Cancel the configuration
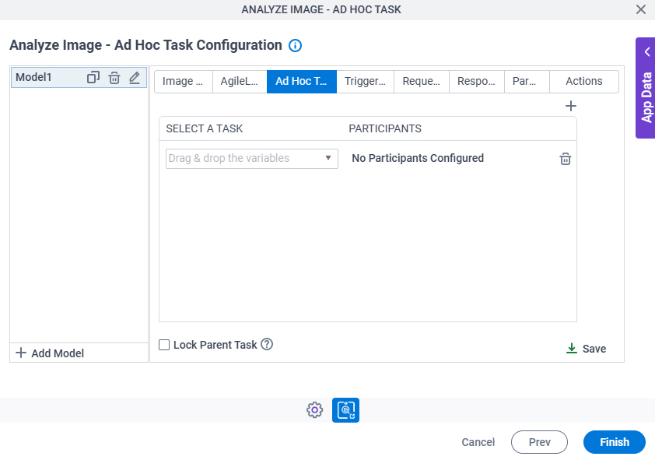This screenshot has height=460, width=655. click(x=478, y=442)
